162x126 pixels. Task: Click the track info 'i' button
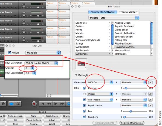click(3, 104)
